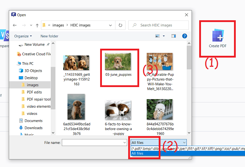Toggle the preview pane icon
245x167 pixels.
pyautogui.click(x=173, y=36)
